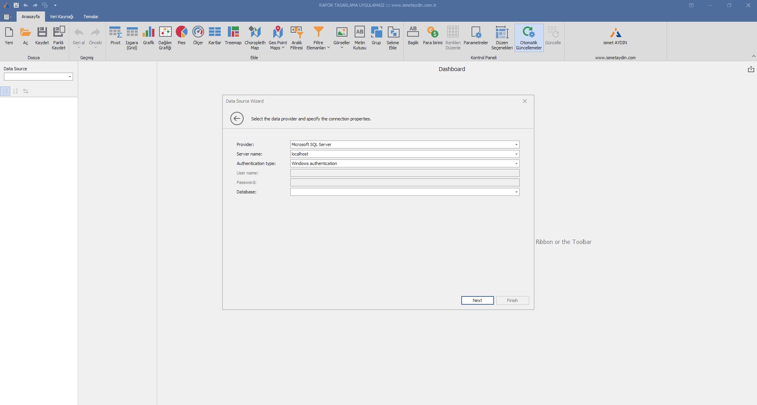The width and height of the screenshot is (757, 405).
Task: Toggle alphabetical field sorting in sidebar
Action: click(x=16, y=91)
